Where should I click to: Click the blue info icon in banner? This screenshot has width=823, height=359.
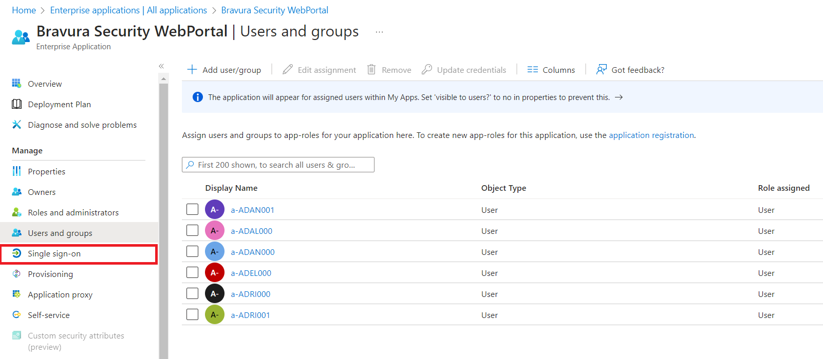click(x=197, y=97)
